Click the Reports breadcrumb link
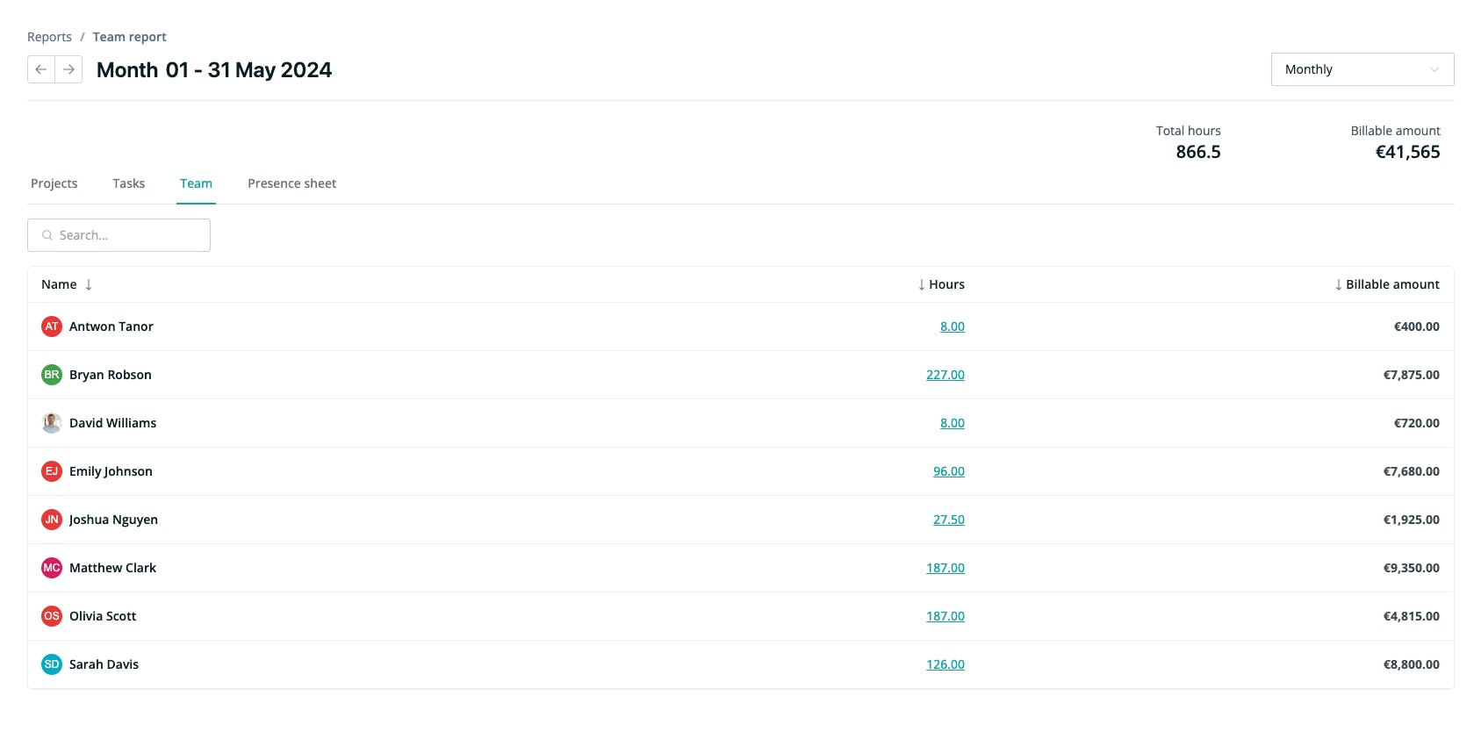Viewport: 1481px width, 732px height. (50, 37)
